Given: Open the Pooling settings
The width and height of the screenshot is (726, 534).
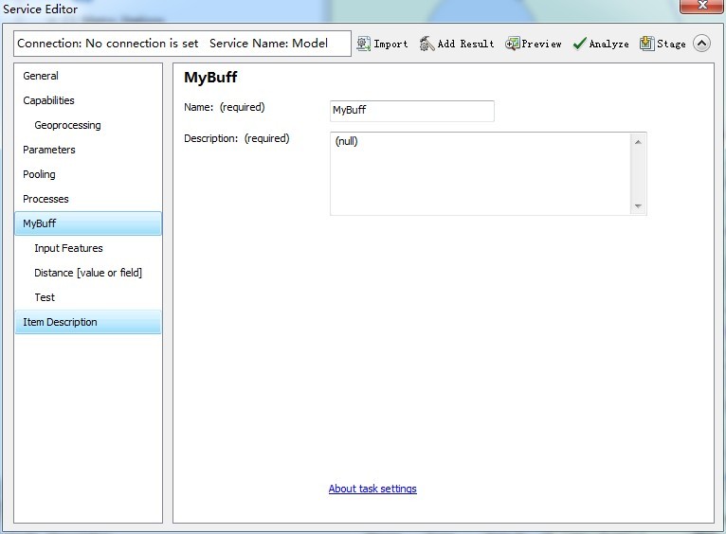Looking at the screenshot, I should (x=39, y=174).
